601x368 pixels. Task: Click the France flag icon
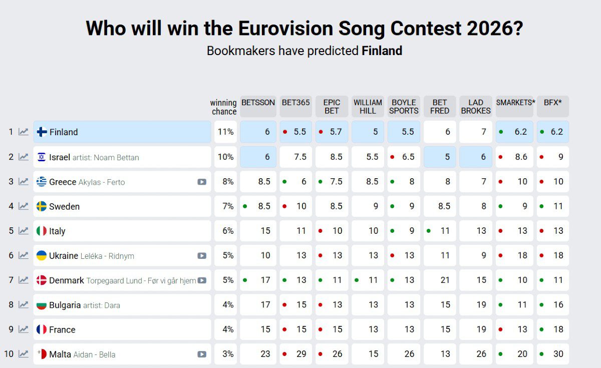click(x=42, y=329)
